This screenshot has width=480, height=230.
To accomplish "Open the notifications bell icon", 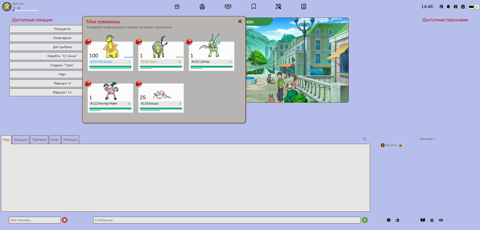I will coord(448,7).
